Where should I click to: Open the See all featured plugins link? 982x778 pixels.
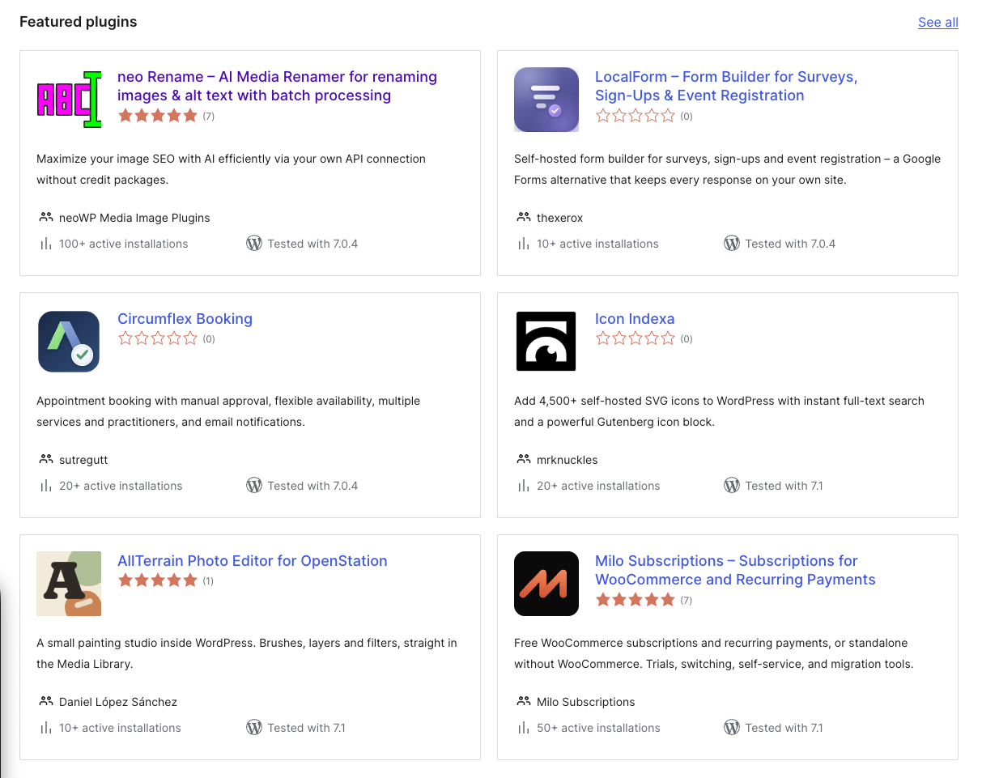(x=938, y=23)
